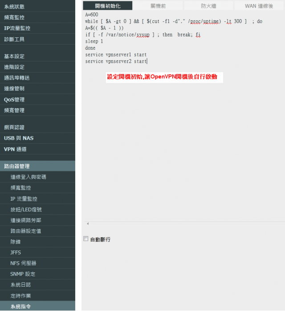
Task: Open 除錯 page
Action: (37, 242)
